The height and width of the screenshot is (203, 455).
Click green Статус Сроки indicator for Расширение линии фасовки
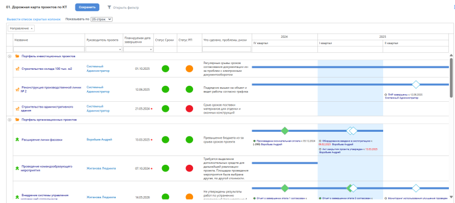point(166,139)
